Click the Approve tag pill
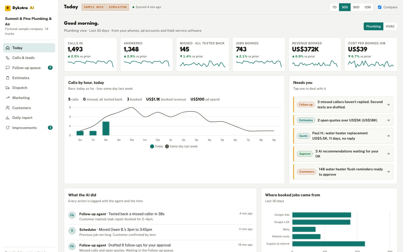The height and width of the screenshot is (252, 403). point(305,154)
